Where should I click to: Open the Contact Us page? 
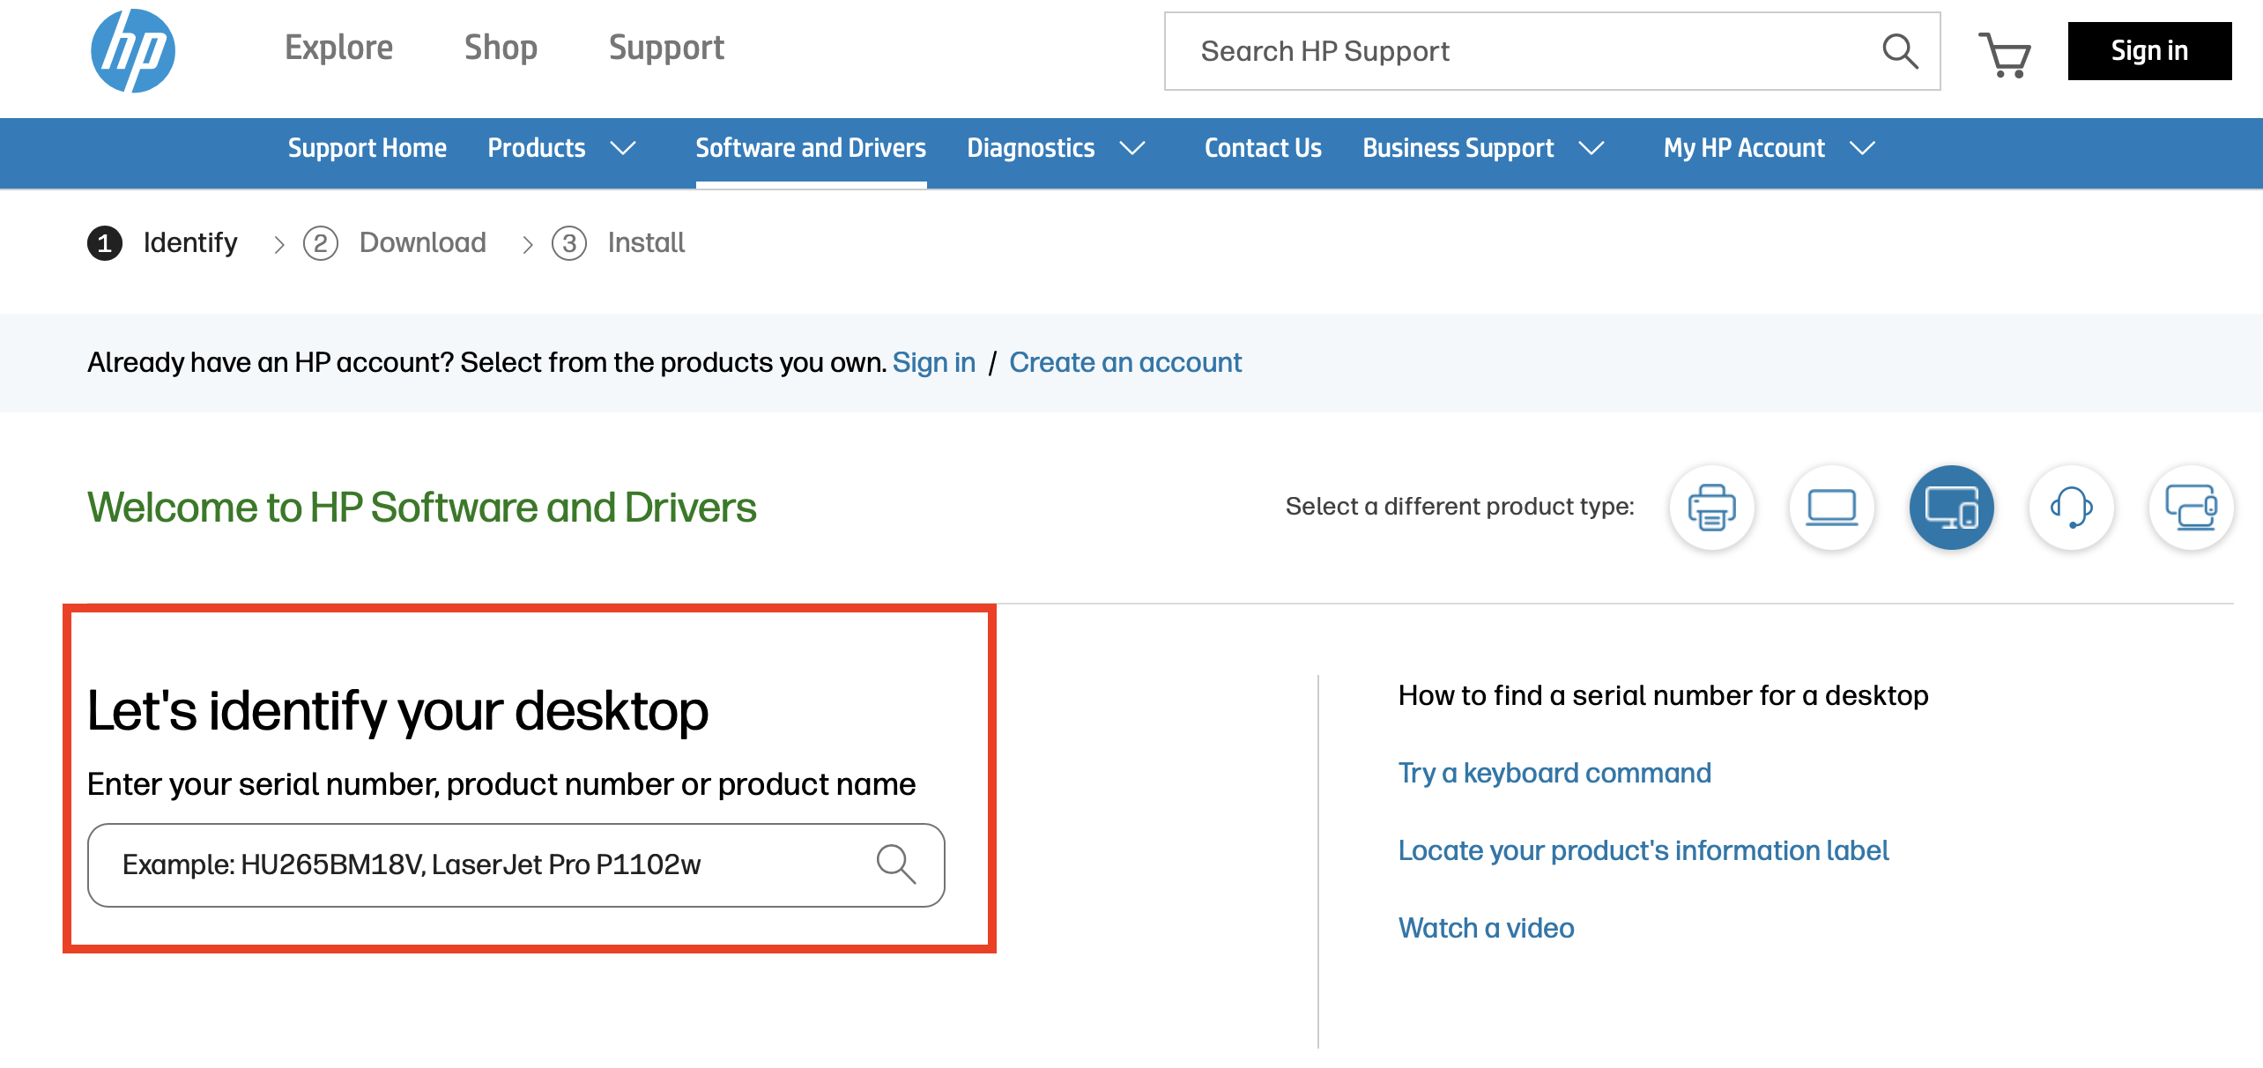click(1262, 148)
